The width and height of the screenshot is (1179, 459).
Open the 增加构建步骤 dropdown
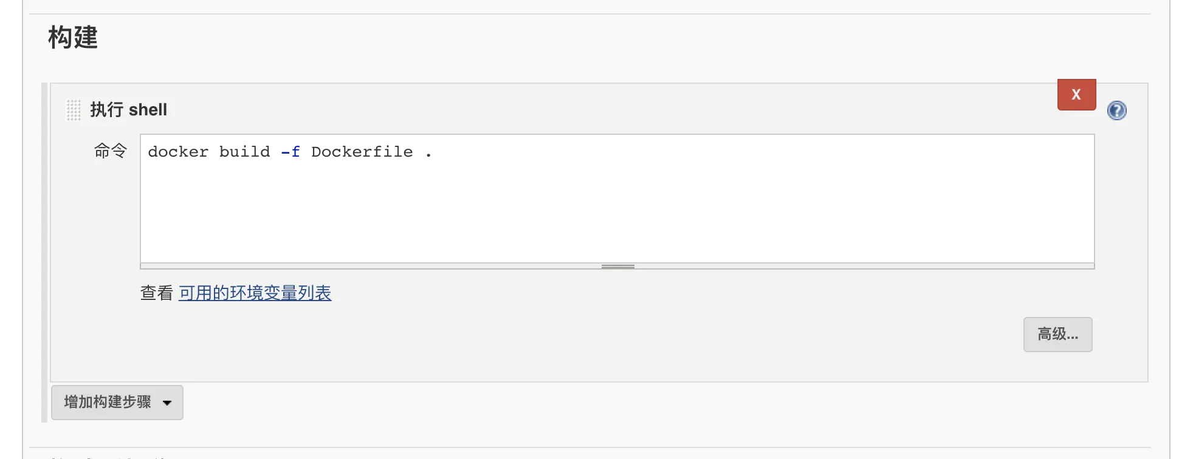click(117, 402)
